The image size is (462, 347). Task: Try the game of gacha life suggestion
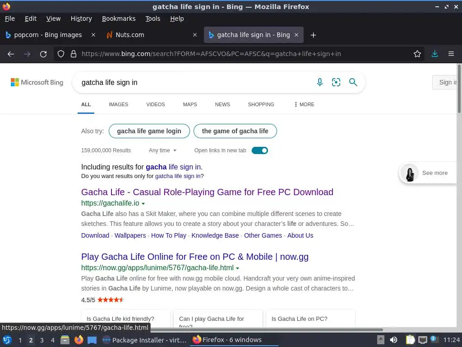tap(235, 131)
